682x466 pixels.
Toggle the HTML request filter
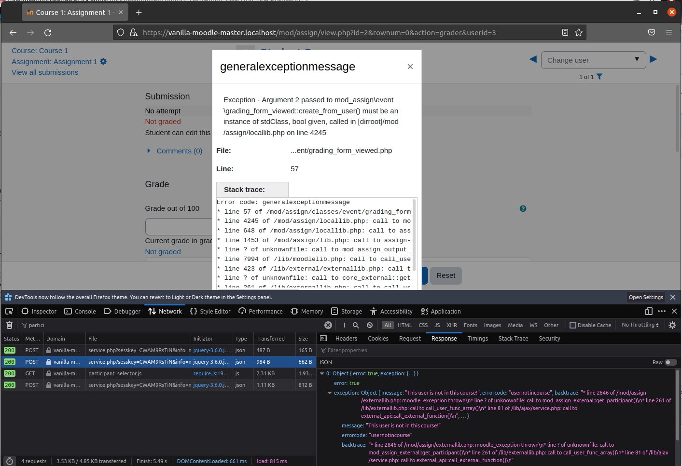(x=405, y=325)
